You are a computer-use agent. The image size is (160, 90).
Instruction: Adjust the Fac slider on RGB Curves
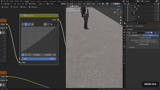[x=39, y=59]
